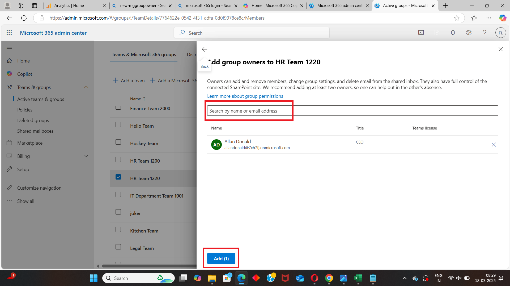Image resolution: width=510 pixels, height=286 pixels.
Task: Sort groups by Name column
Action: [138, 99]
